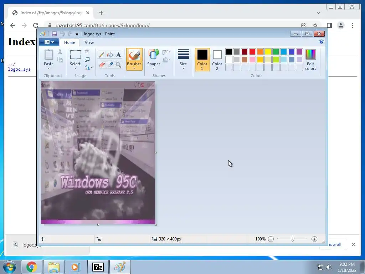
Task: Open the Windows Start button
Action: [10, 267]
